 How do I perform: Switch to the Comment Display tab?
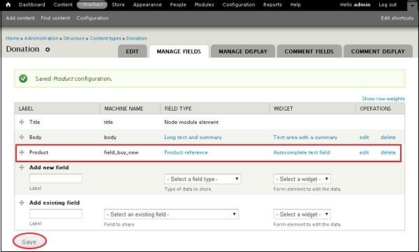point(378,52)
